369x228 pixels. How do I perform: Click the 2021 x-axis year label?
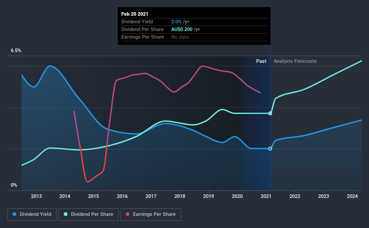266,196
